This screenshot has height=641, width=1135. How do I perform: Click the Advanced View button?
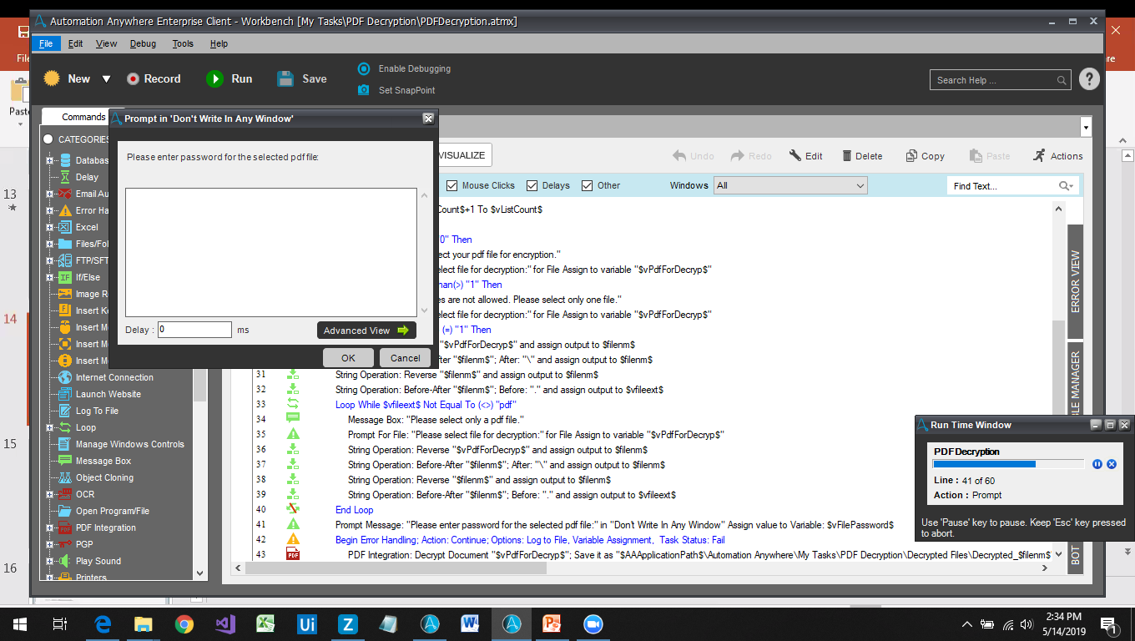pyautogui.click(x=366, y=331)
